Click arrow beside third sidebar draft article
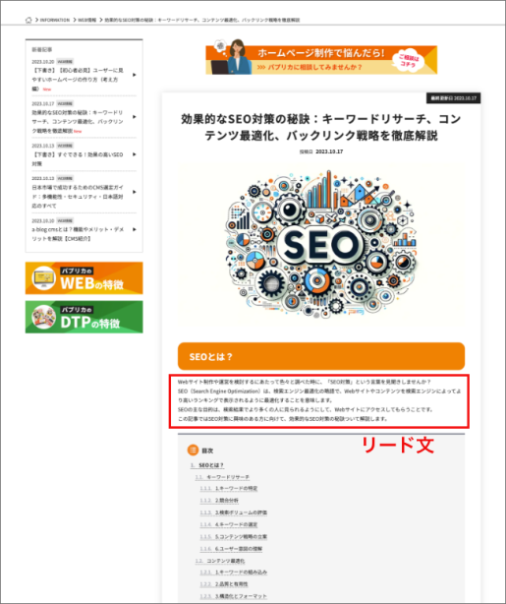This screenshot has width=506, height=604. [135, 154]
